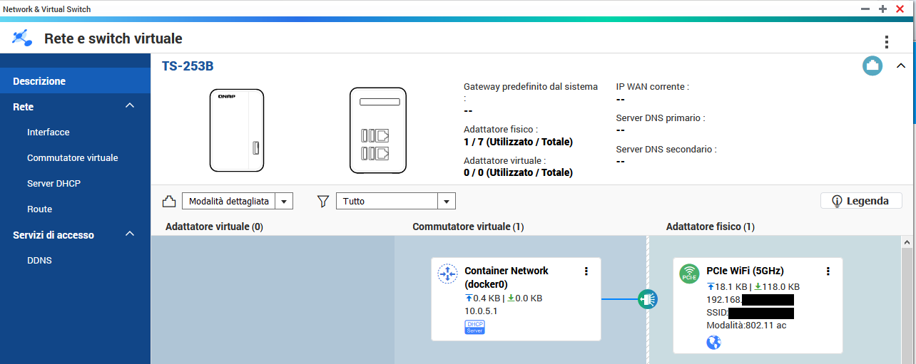Click the teal network port icon
916x364 pixels.
(872, 66)
